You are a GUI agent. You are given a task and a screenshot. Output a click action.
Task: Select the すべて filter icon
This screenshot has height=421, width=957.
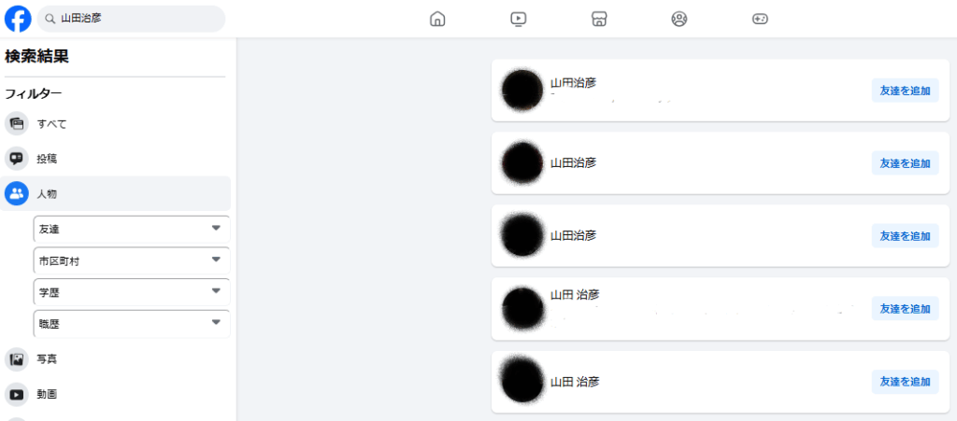[x=17, y=123]
